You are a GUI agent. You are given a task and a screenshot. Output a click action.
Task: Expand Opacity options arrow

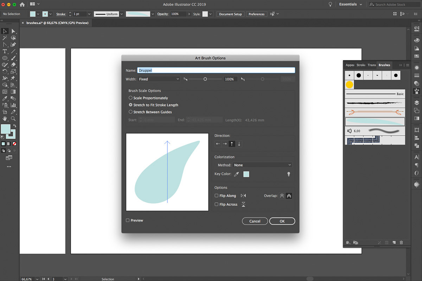point(189,14)
